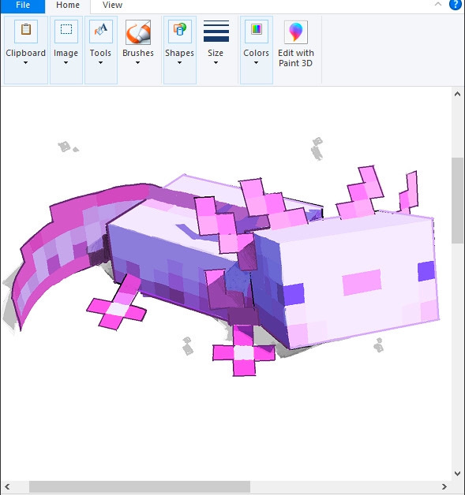Click the Clipboard paste icon
This screenshot has height=495, width=465.
pyautogui.click(x=26, y=31)
